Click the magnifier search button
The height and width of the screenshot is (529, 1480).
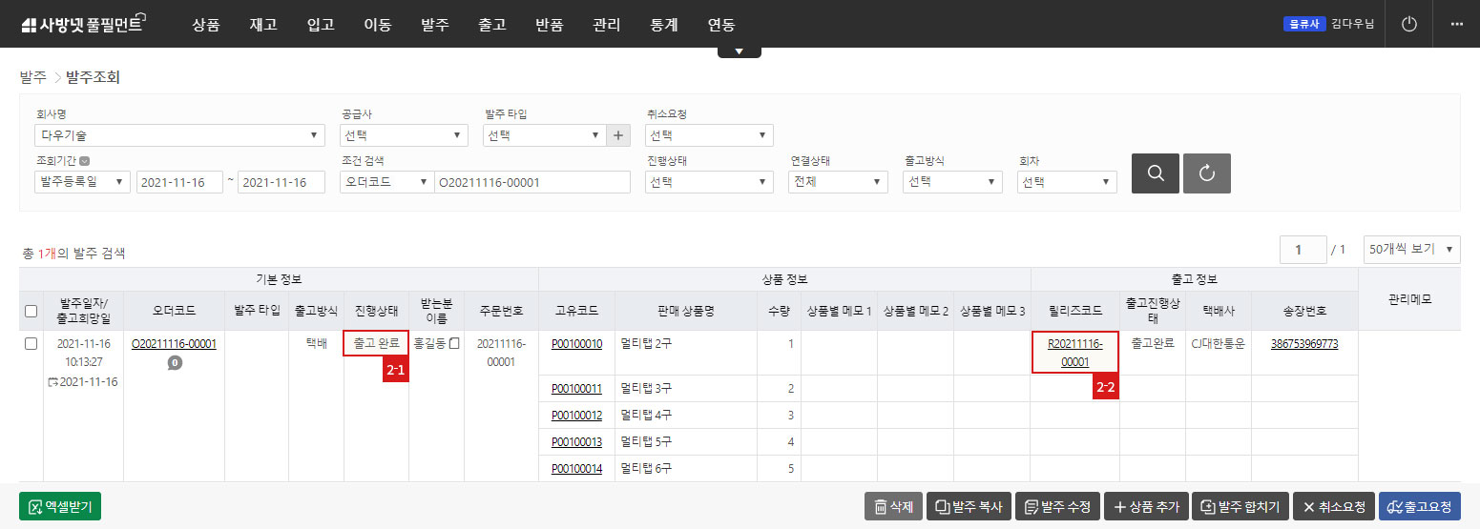point(1155,173)
